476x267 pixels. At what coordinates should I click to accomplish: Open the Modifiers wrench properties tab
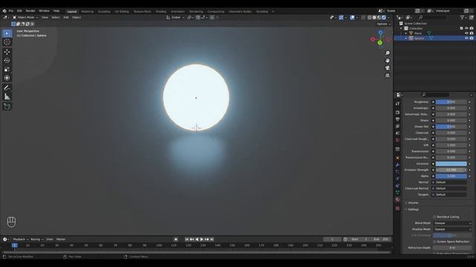click(397, 165)
